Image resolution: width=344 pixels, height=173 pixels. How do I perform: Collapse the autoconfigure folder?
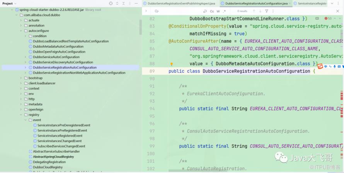pyautogui.click(x=21, y=31)
